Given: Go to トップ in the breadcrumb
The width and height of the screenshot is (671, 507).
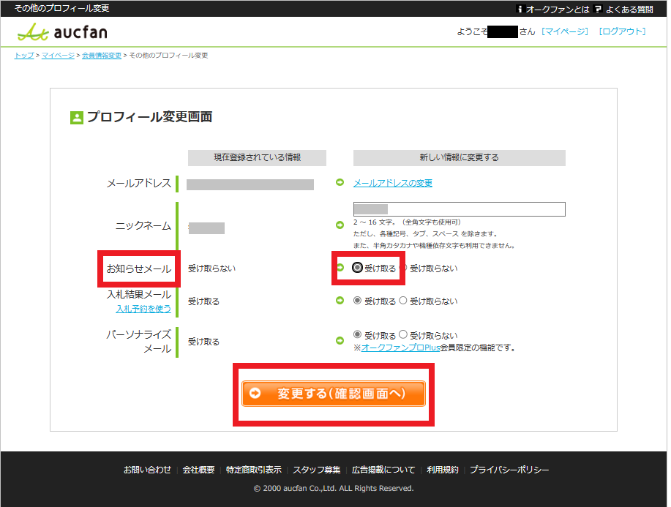Looking at the screenshot, I should (24, 55).
